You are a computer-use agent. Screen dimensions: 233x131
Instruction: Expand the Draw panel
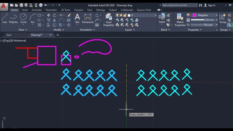(x=23, y=30)
